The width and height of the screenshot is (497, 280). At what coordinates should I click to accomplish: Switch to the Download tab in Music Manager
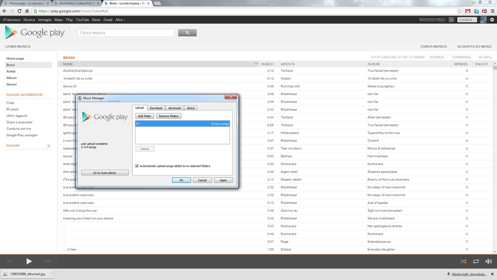pyautogui.click(x=156, y=108)
